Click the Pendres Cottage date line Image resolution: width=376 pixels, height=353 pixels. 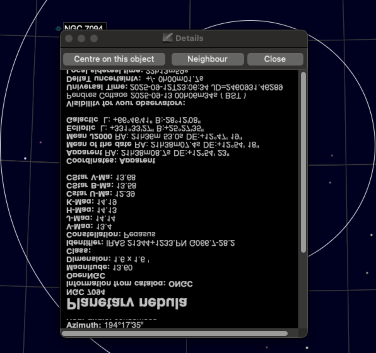(156, 95)
